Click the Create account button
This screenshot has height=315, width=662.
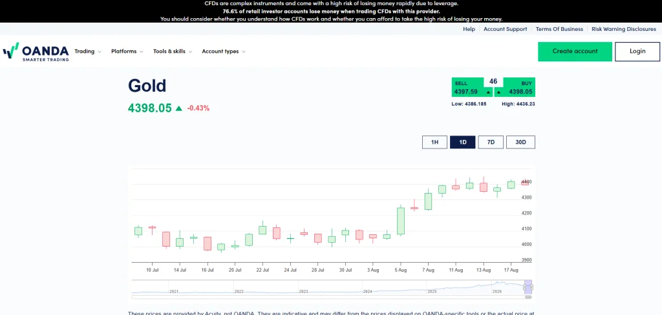[x=575, y=52]
